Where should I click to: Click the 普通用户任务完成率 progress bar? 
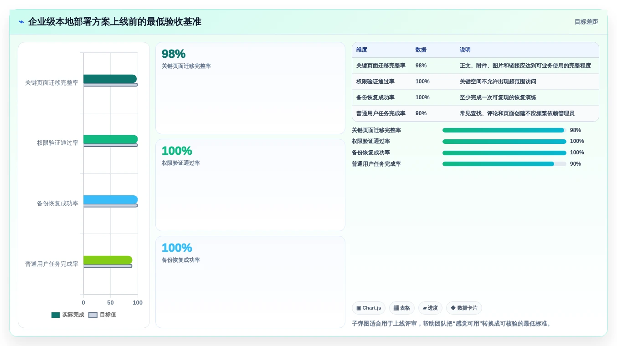pos(504,164)
